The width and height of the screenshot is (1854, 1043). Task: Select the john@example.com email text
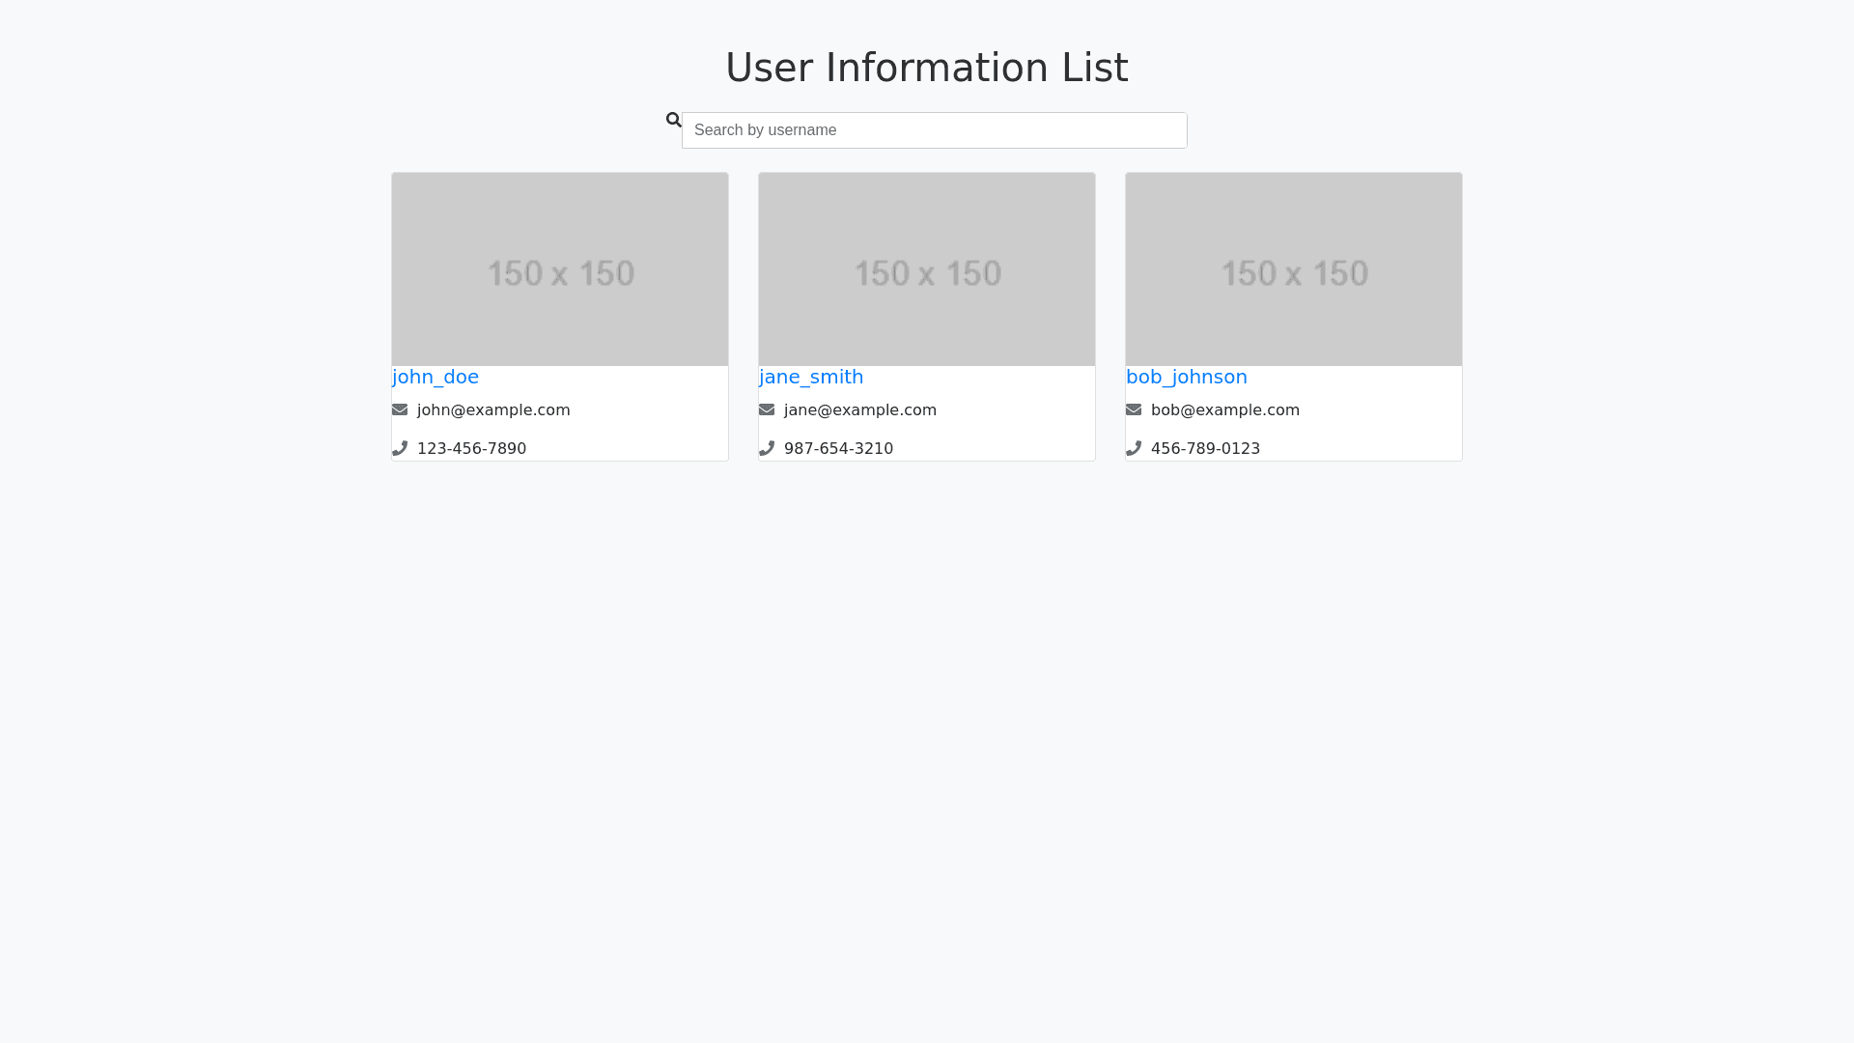pos(493,410)
